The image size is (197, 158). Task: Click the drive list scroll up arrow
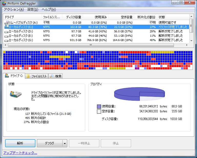[x=191, y=16]
